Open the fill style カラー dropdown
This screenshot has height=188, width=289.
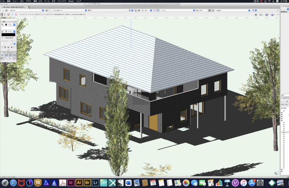point(12,24)
